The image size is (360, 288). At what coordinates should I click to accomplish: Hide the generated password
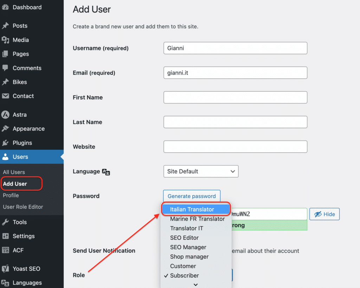(x=324, y=214)
